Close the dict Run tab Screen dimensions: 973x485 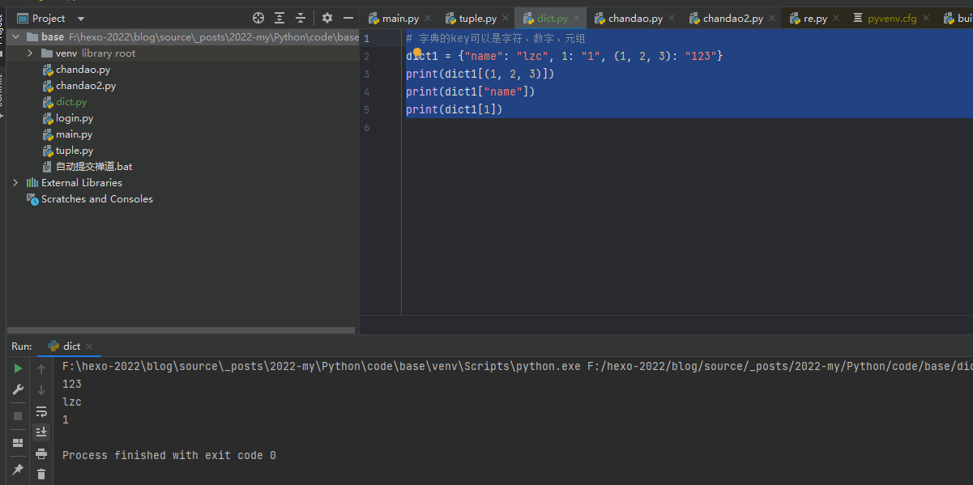click(x=89, y=347)
